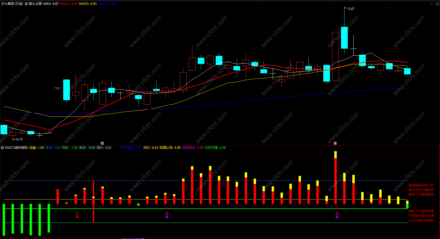The image size is (440, 239).
Task: Select the 分时支撑: 4.58 reading
Action: point(215,148)
